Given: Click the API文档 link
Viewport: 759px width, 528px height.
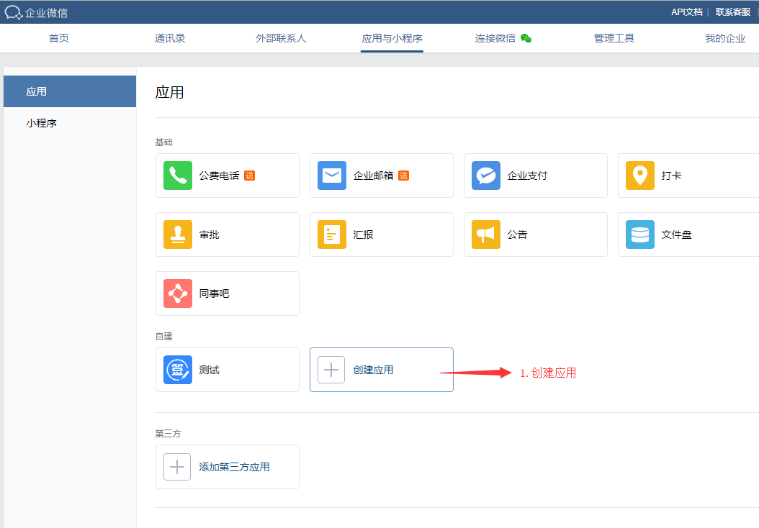Looking at the screenshot, I should point(687,12).
